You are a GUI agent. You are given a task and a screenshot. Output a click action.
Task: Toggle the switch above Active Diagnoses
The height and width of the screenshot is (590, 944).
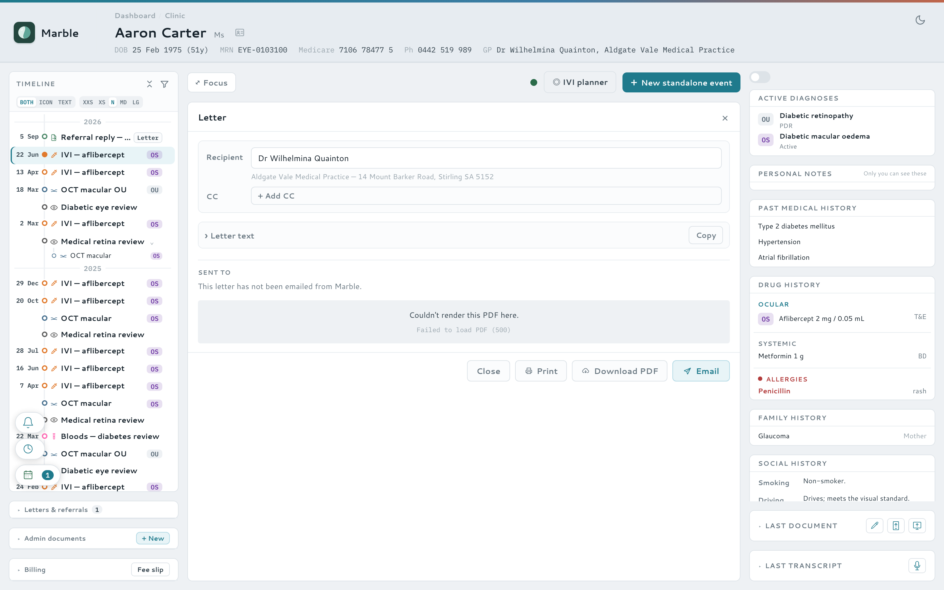[760, 77]
